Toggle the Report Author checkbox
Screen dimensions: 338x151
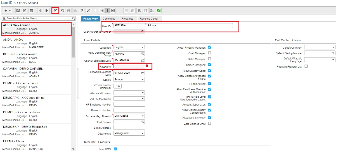coord(209,84)
